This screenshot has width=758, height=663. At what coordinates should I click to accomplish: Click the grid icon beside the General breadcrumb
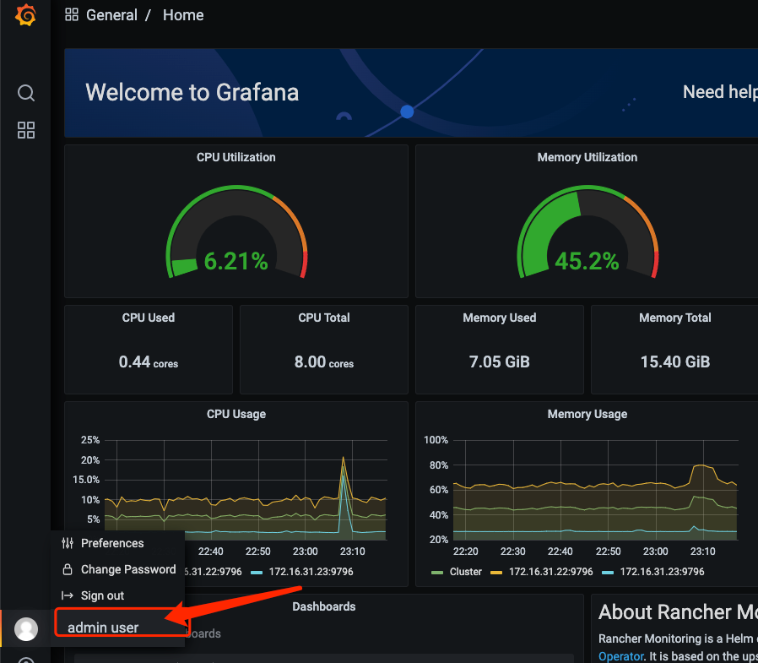72,15
